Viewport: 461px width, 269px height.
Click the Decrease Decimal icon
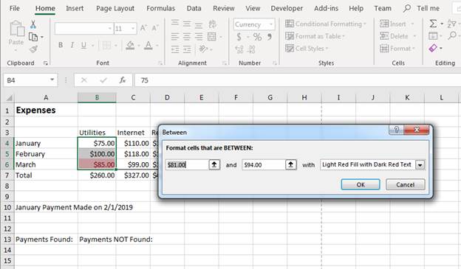(x=252, y=49)
